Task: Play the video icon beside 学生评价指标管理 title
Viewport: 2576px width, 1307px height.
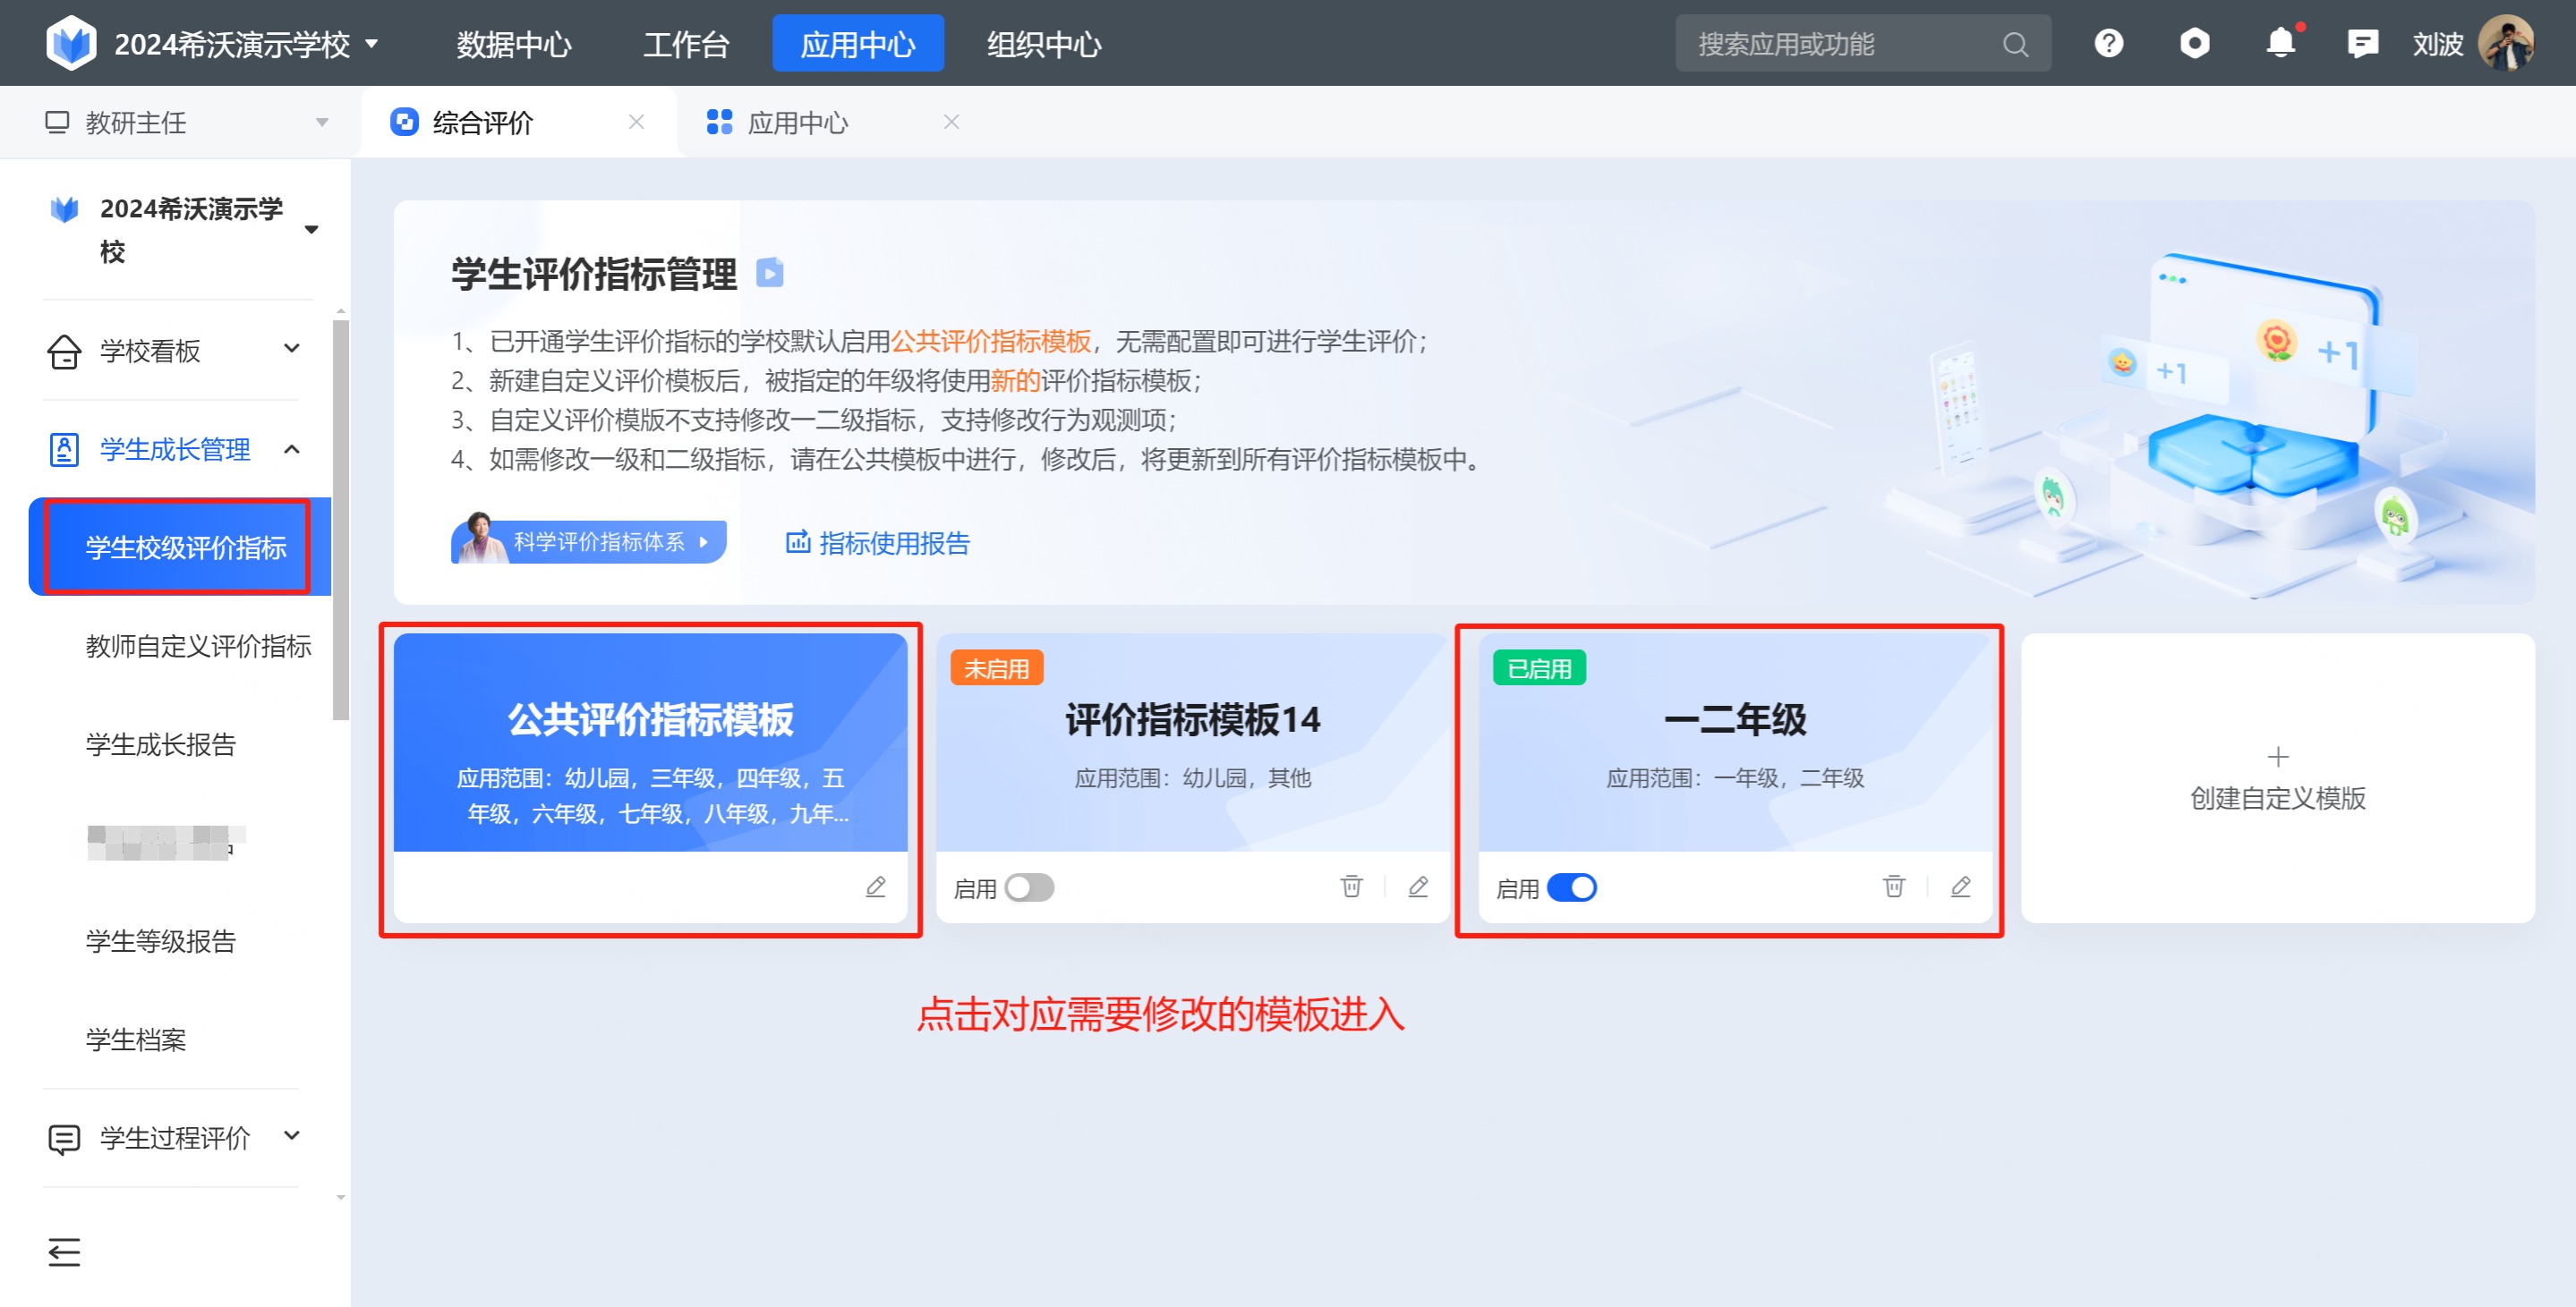Action: click(769, 273)
